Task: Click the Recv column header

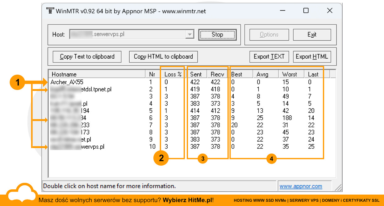Action: (217, 74)
